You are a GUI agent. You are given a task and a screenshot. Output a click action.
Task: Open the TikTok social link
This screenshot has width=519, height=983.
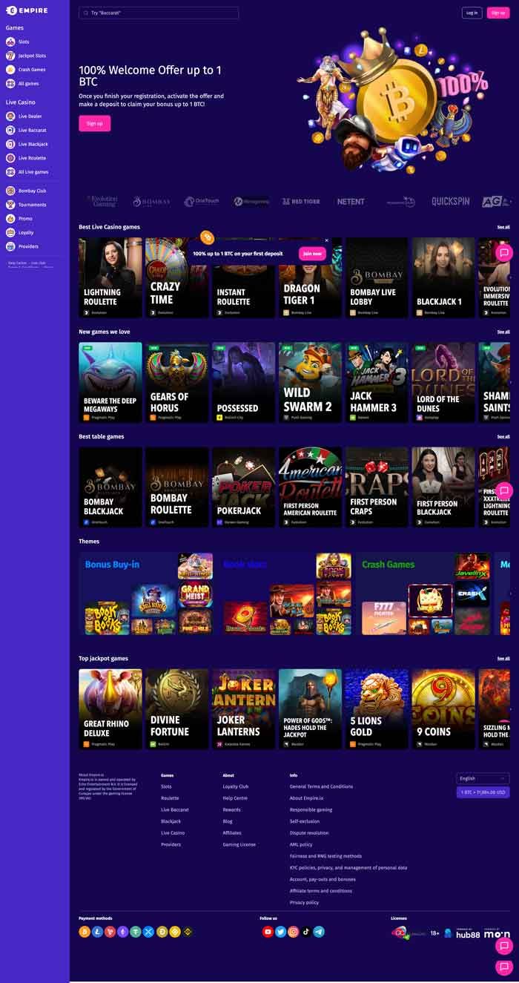306,932
